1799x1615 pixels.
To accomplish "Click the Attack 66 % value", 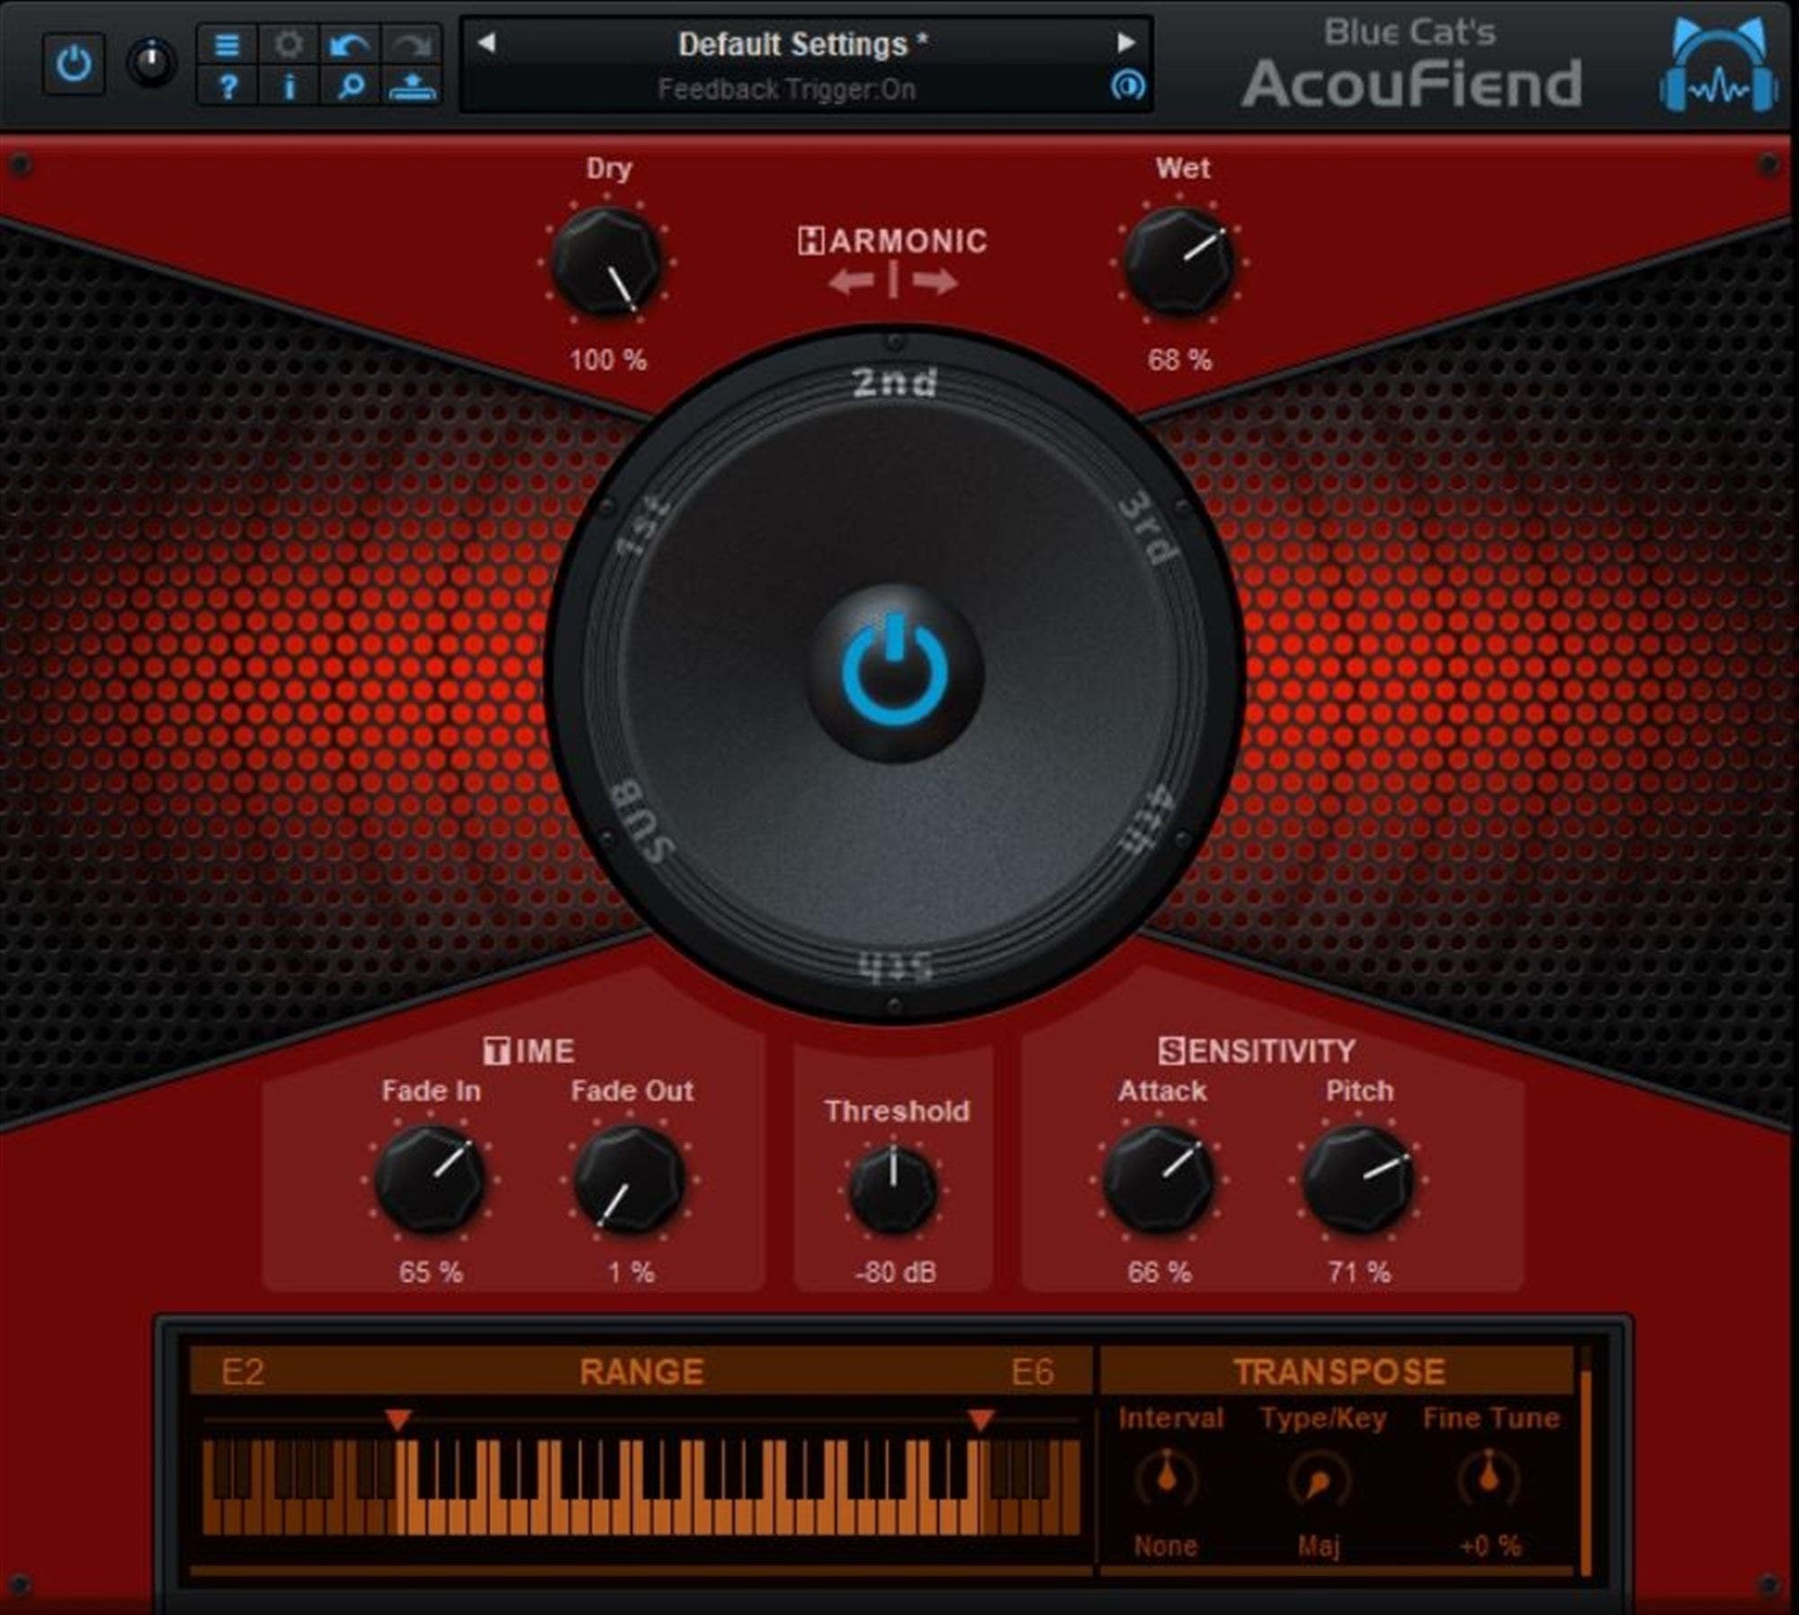I will pos(1159,1272).
